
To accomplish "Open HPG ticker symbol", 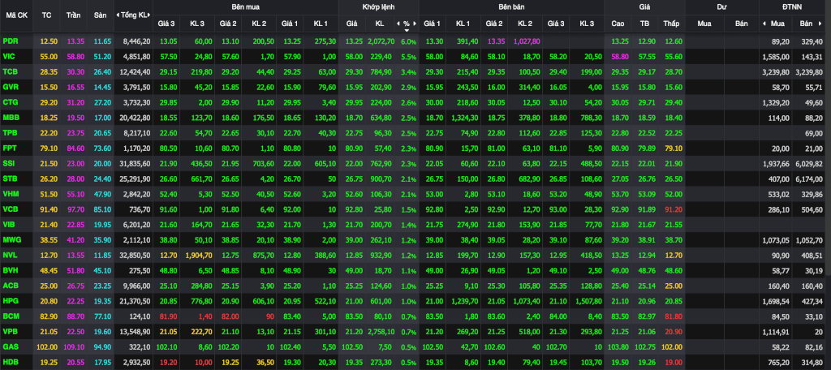I will tap(11, 301).
